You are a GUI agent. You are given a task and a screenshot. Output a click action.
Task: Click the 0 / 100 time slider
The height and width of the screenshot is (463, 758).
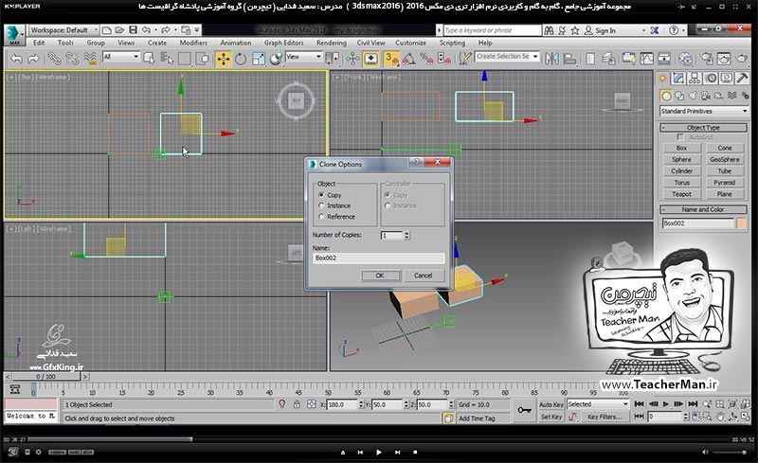[45, 377]
